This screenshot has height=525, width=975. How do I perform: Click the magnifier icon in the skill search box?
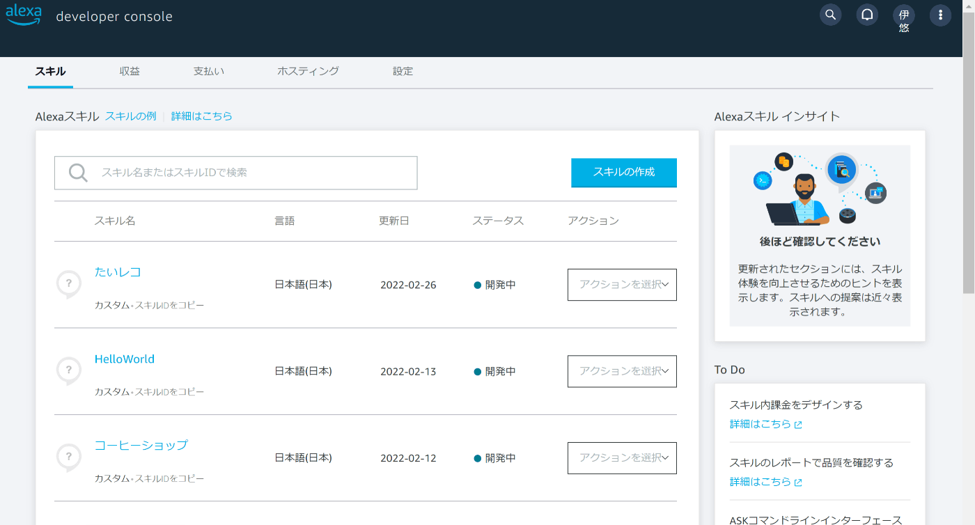pyautogui.click(x=78, y=173)
